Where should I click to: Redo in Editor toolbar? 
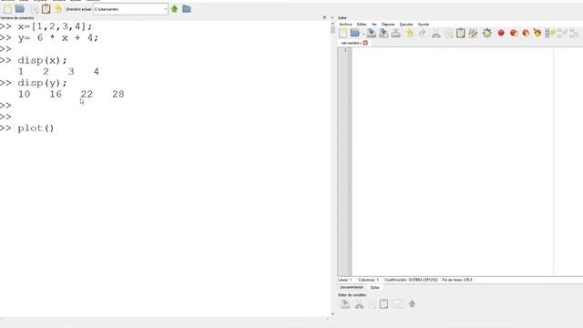coord(422,34)
